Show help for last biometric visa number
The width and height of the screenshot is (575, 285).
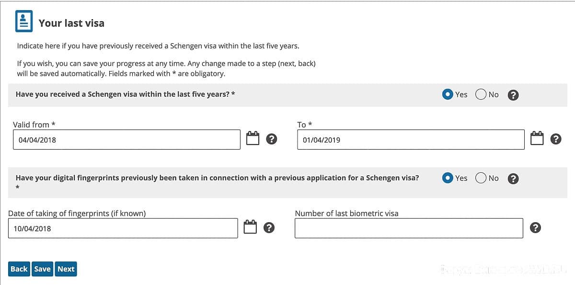(x=536, y=227)
